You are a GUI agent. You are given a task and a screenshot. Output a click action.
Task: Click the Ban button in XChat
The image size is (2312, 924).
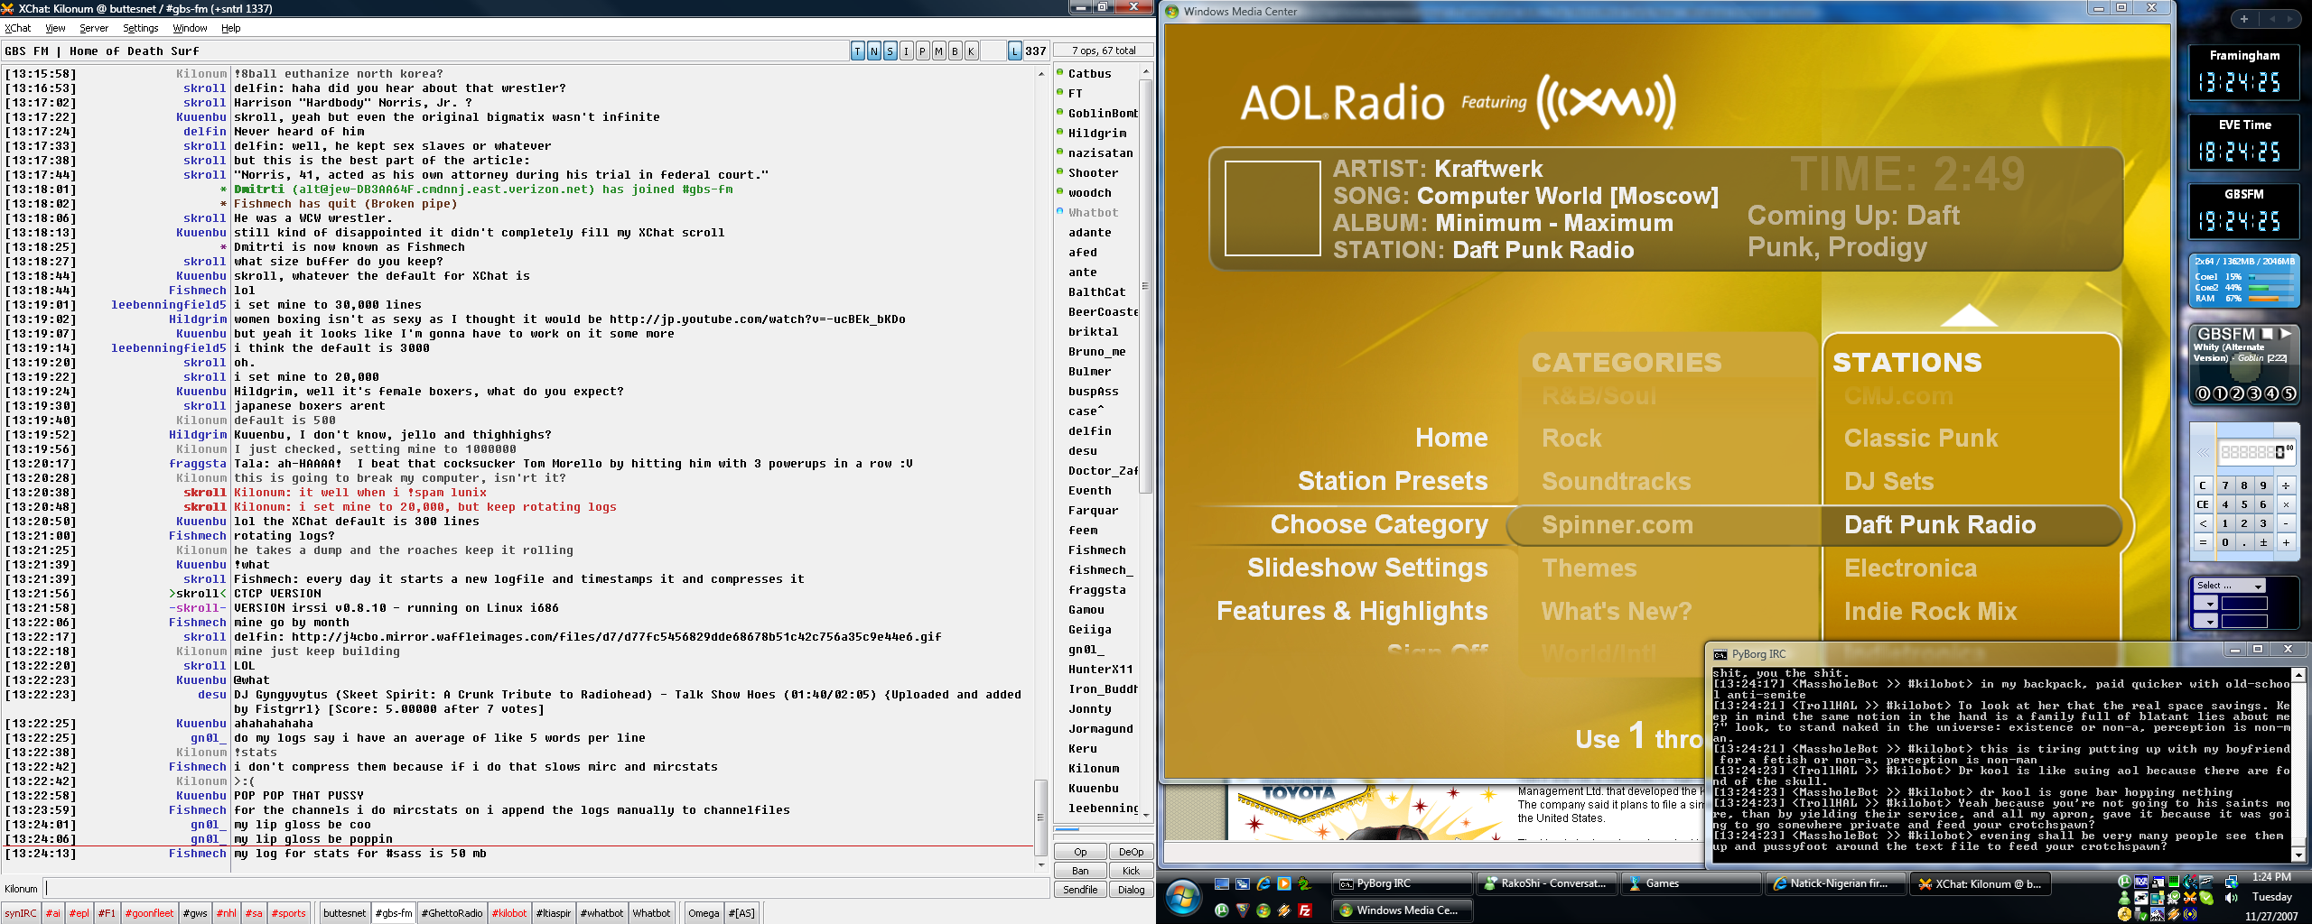click(x=1080, y=871)
